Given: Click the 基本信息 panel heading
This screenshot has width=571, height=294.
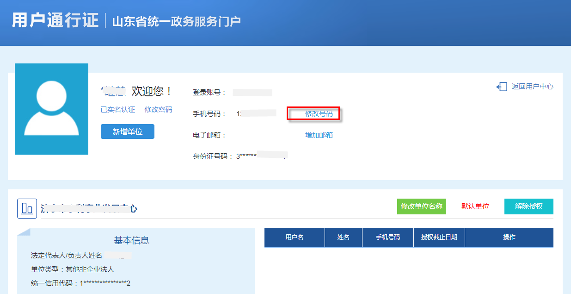Looking at the screenshot, I should pos(131,240).
